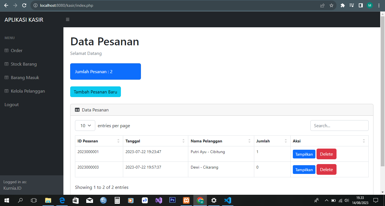Open XAMPP from the taskbar

pyautogui.click(x=186, y=200)
